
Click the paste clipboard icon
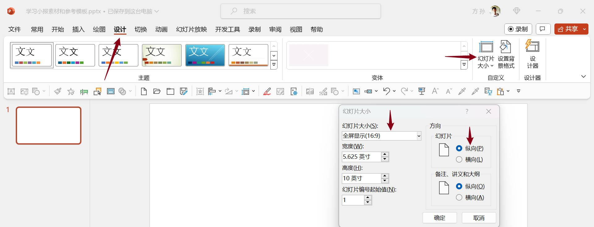[500, 91]
